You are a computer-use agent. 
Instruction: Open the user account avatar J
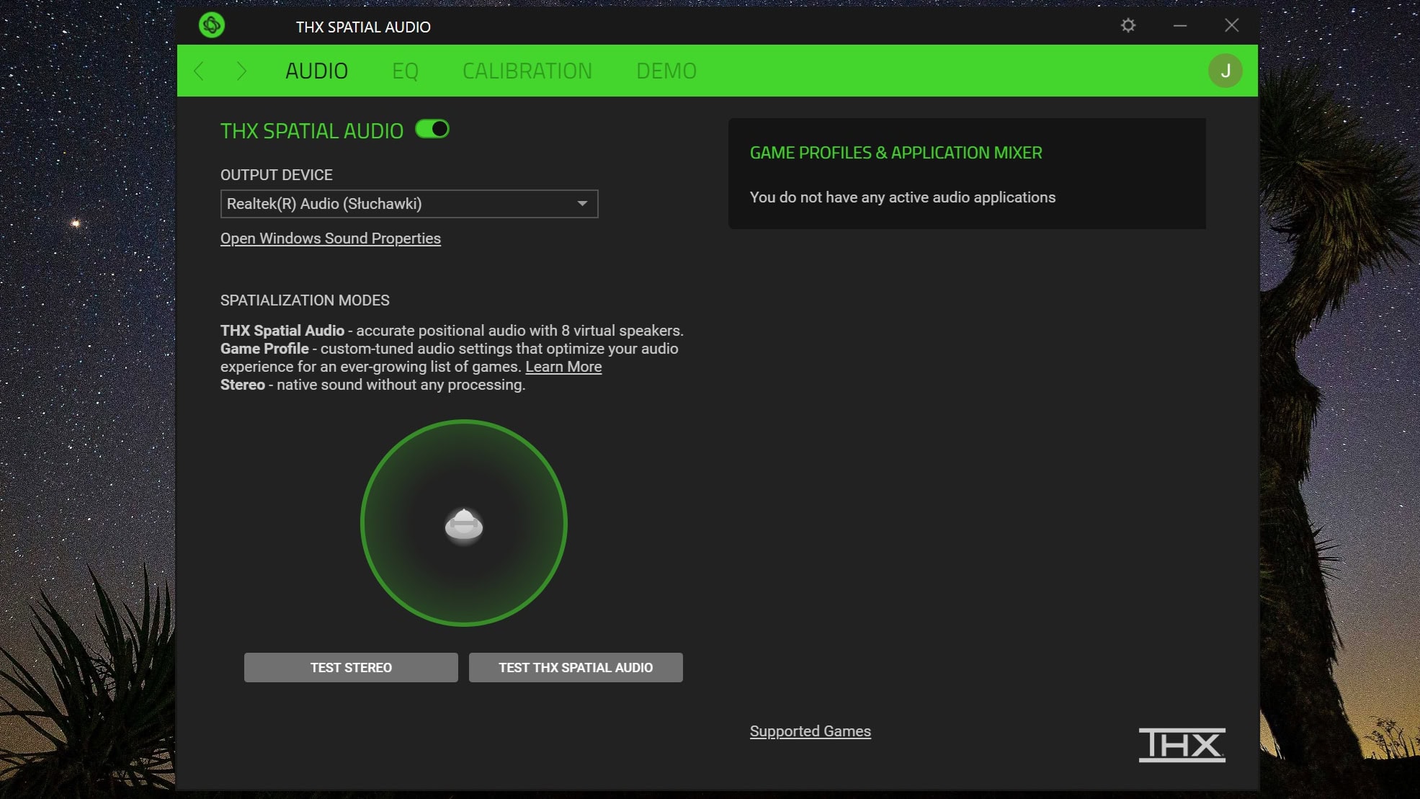[1225, 71]
